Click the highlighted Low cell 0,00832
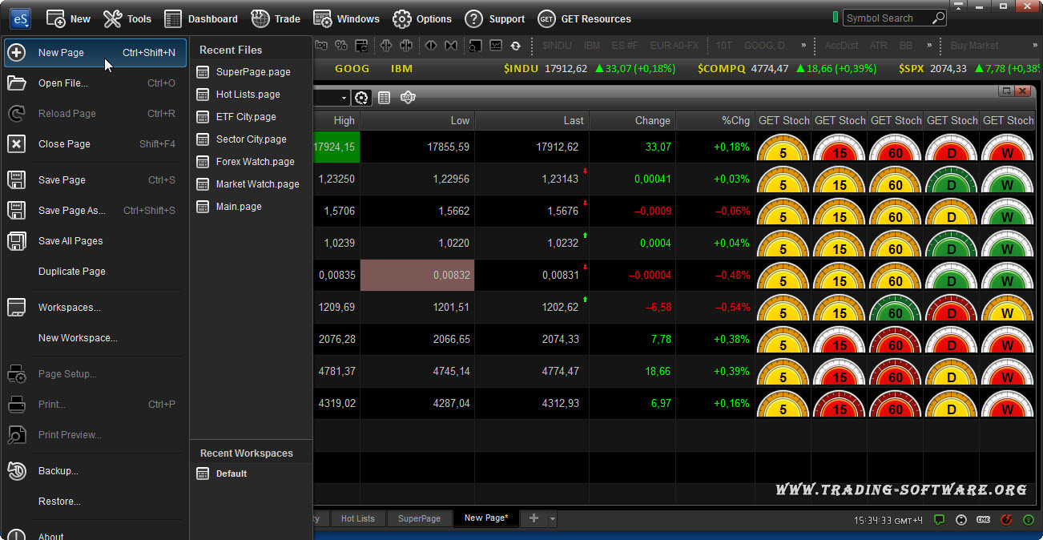This screenshot has height=540, width=1043. pyautogui.click(x=417, y=275)
